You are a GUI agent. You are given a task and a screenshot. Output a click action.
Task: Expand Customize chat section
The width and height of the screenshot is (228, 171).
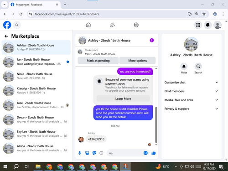click(x=191, y=83)
